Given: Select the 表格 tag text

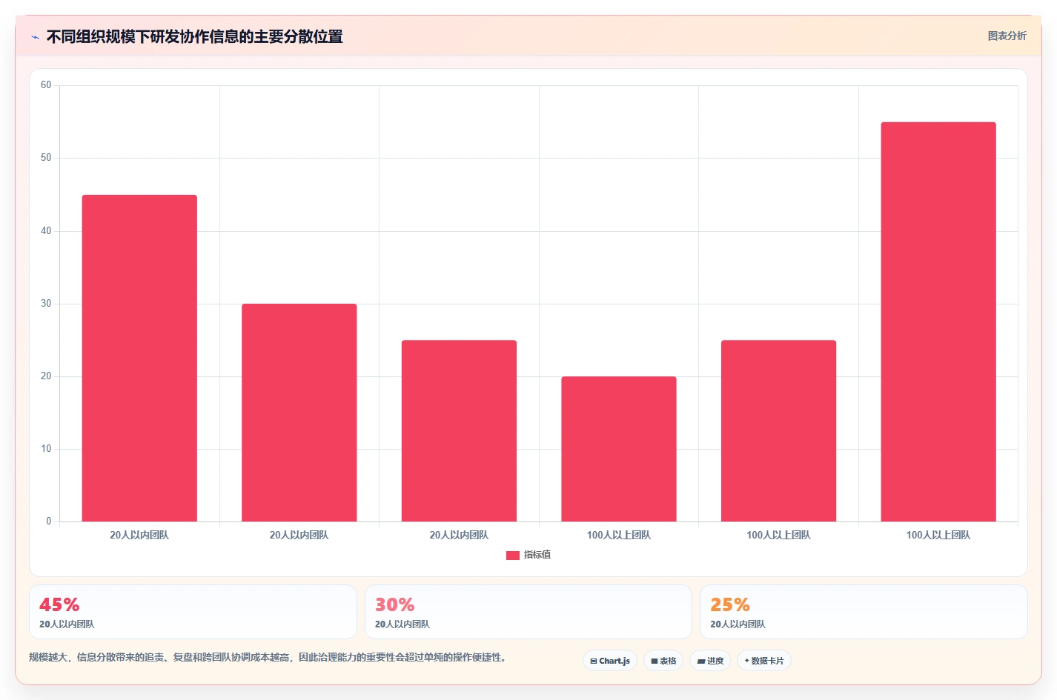Looking at the screenshot, I should [668, 661].
